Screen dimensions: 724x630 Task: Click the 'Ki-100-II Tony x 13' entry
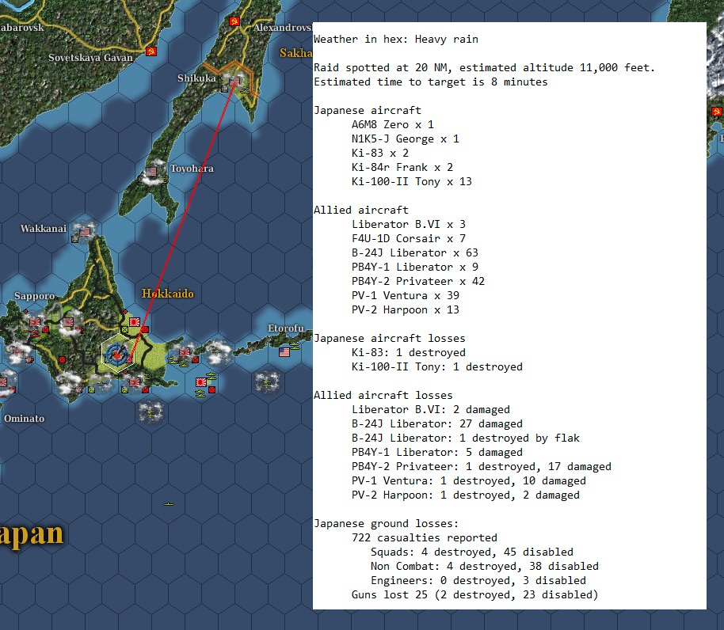click(412, 182)
